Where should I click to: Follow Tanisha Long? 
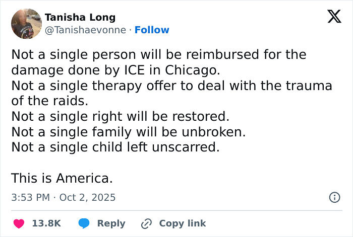pyautogui.click(x=152, y=30)
